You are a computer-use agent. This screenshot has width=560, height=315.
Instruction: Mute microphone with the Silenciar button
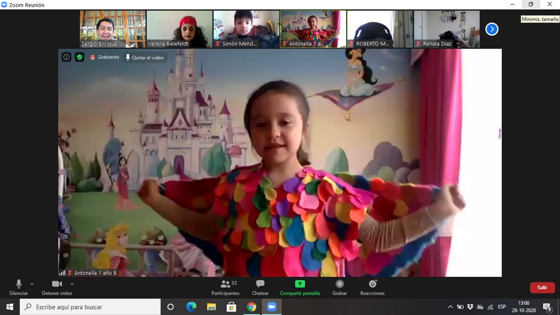coord(19,287)
